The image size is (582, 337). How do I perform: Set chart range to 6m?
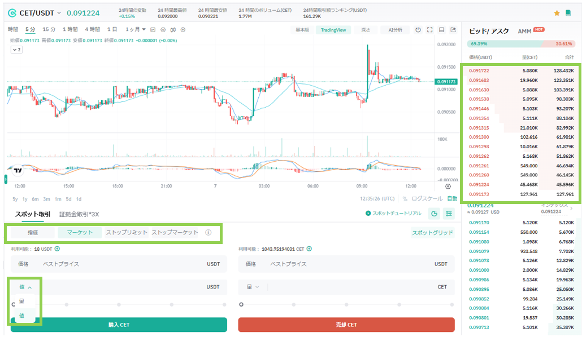coord(35,199)
